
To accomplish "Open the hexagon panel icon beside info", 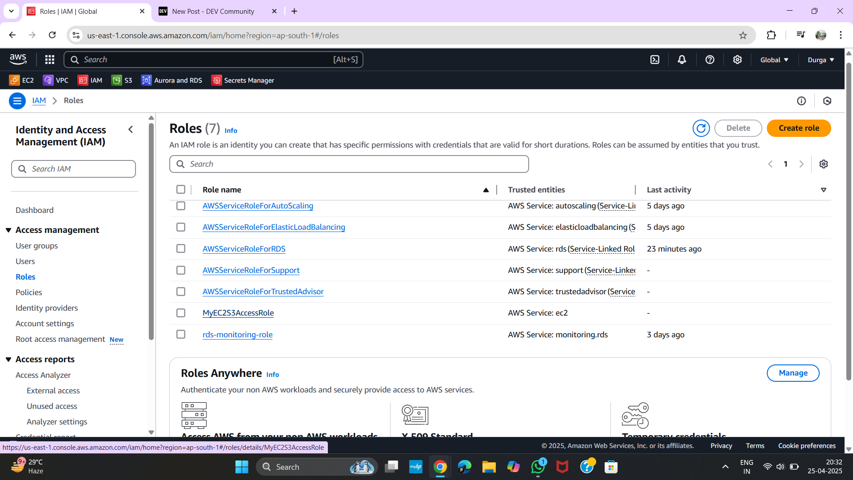I will coord(827,101).
